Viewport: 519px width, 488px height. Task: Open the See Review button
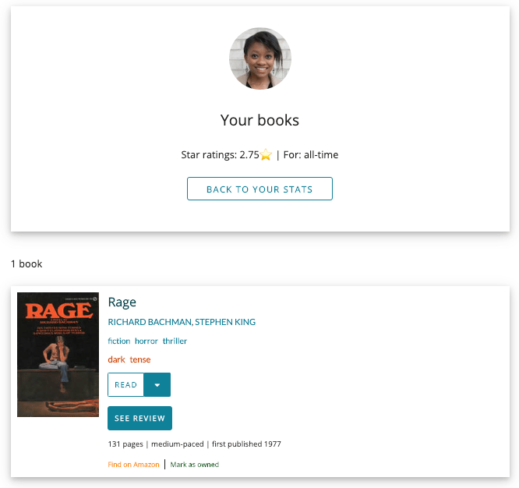[x=139, y=418]
